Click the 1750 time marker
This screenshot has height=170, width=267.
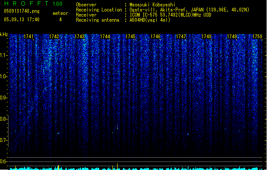coord(257,37)
